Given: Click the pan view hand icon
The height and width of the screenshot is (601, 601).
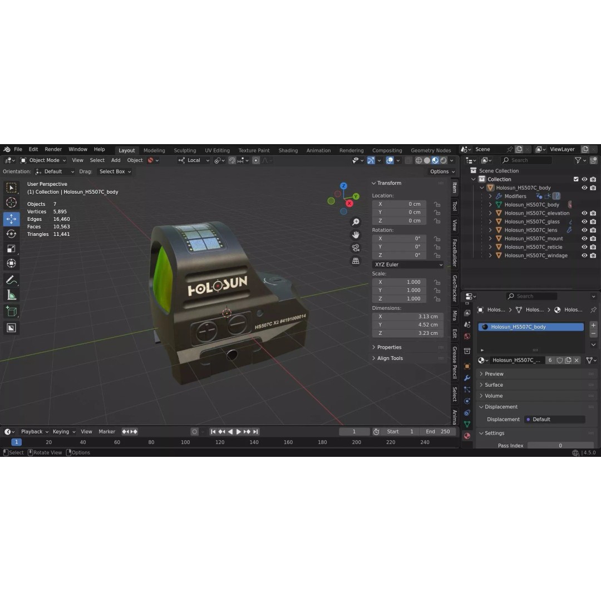Looking at the screenshot, I should point(356,235).
